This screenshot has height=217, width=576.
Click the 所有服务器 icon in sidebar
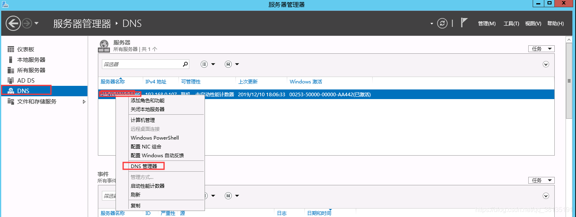[x=11, y=70]
